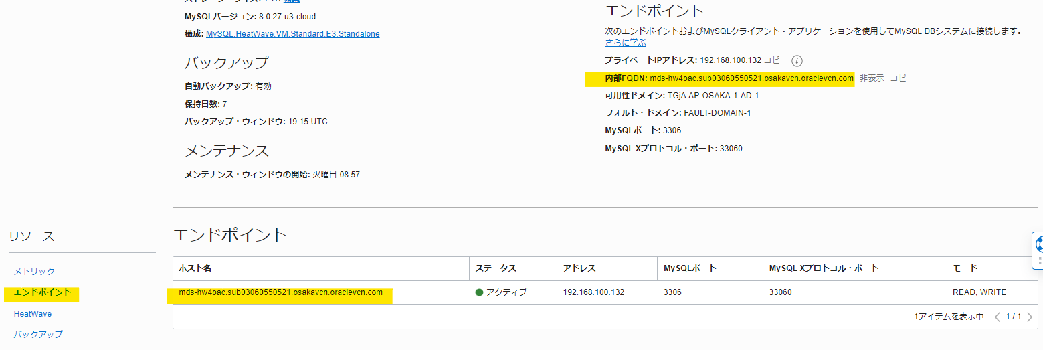Click the メンテナンス section heading
The width and height of the screenshot is (1043, 350).
(x=227, y=151)
